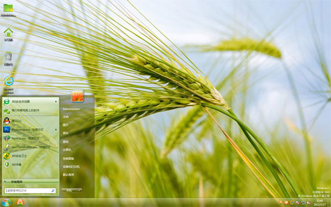This screenshot has width=331, height=207.
Task: Open Computer (计算机) menu item
Action: click(x=67, y=150)
